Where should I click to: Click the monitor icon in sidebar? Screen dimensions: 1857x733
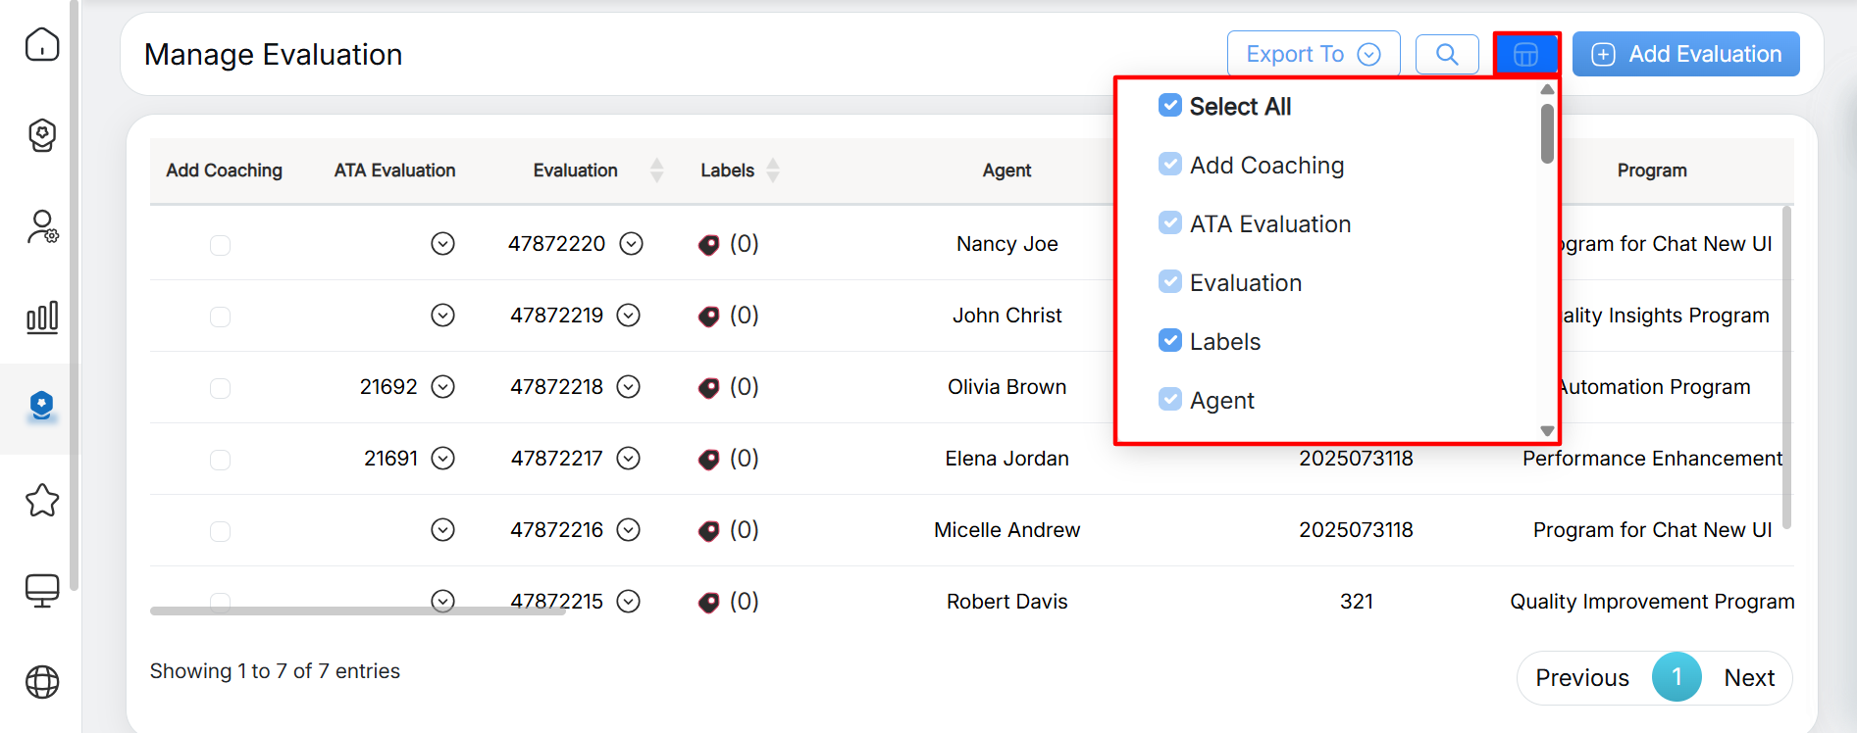(42, 590)
